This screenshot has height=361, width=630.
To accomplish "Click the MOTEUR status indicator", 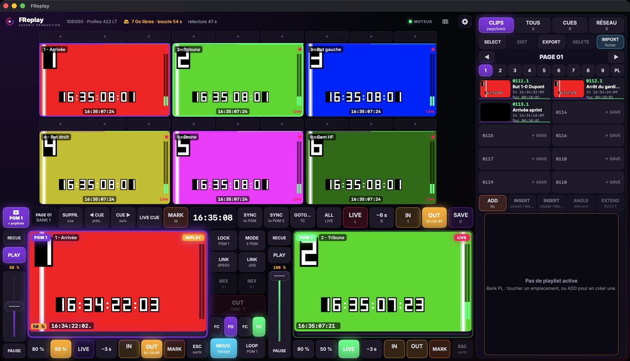I will [420, 22].
